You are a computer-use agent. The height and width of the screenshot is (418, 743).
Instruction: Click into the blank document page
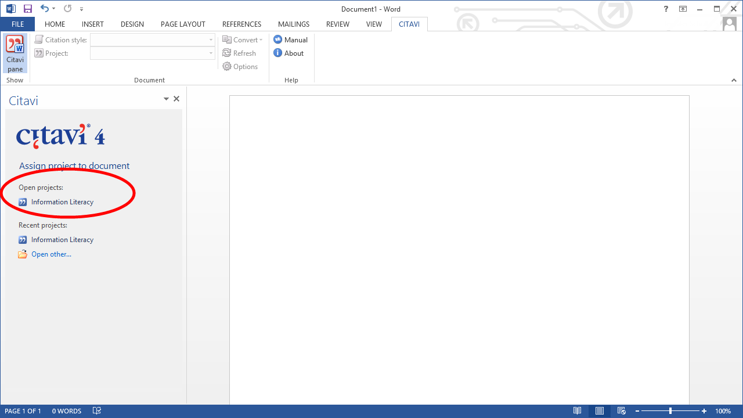(x=459, y=250)
